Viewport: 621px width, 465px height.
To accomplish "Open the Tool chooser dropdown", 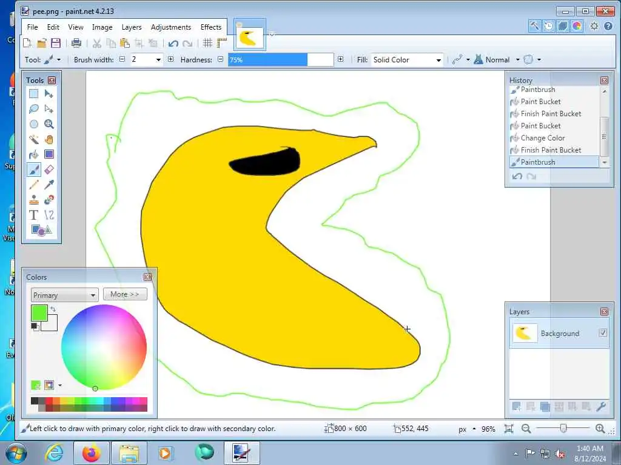I will [x=53, y=60].
